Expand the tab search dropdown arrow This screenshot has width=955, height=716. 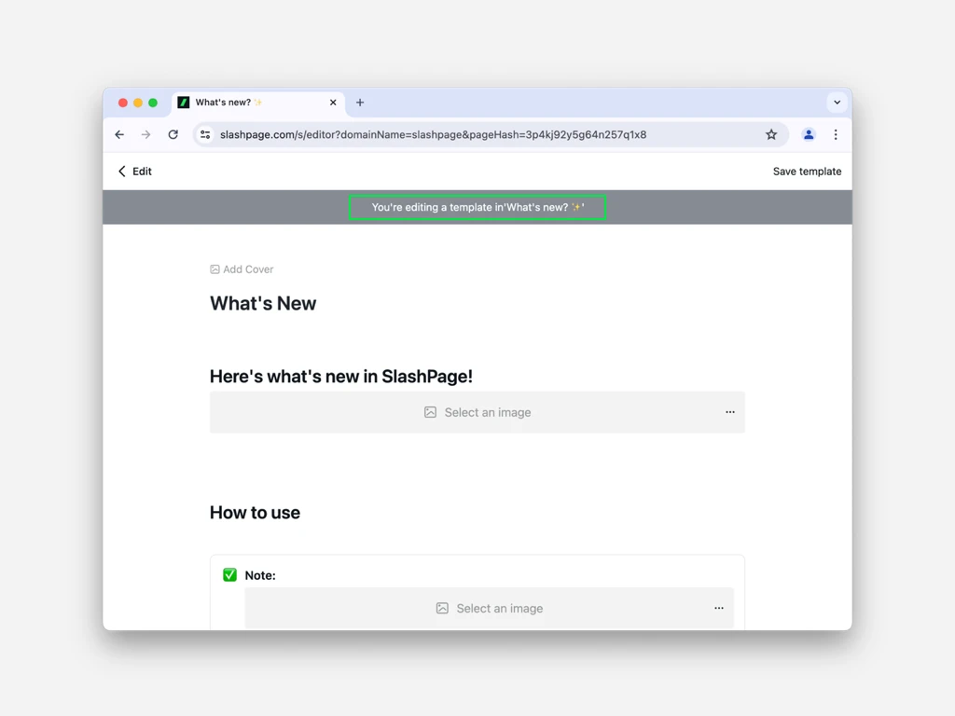837,103
